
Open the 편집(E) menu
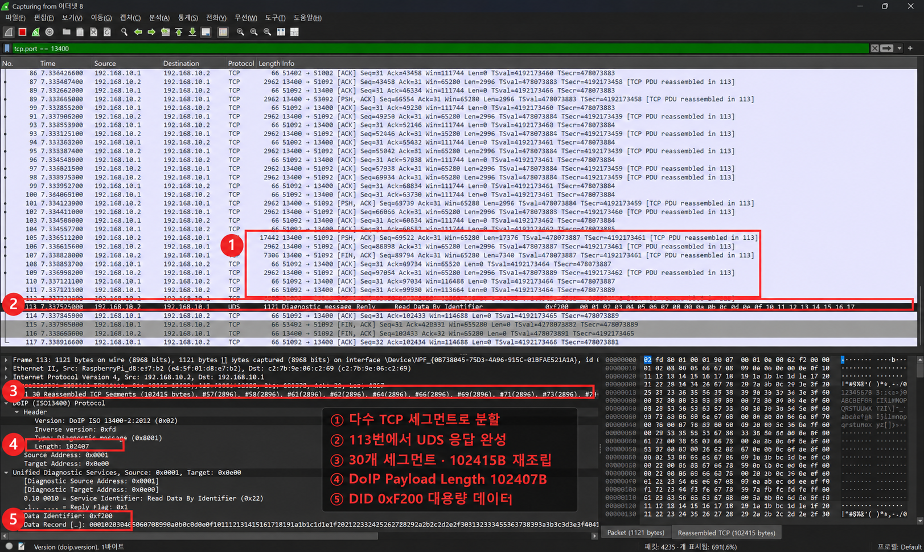(44, 18)
